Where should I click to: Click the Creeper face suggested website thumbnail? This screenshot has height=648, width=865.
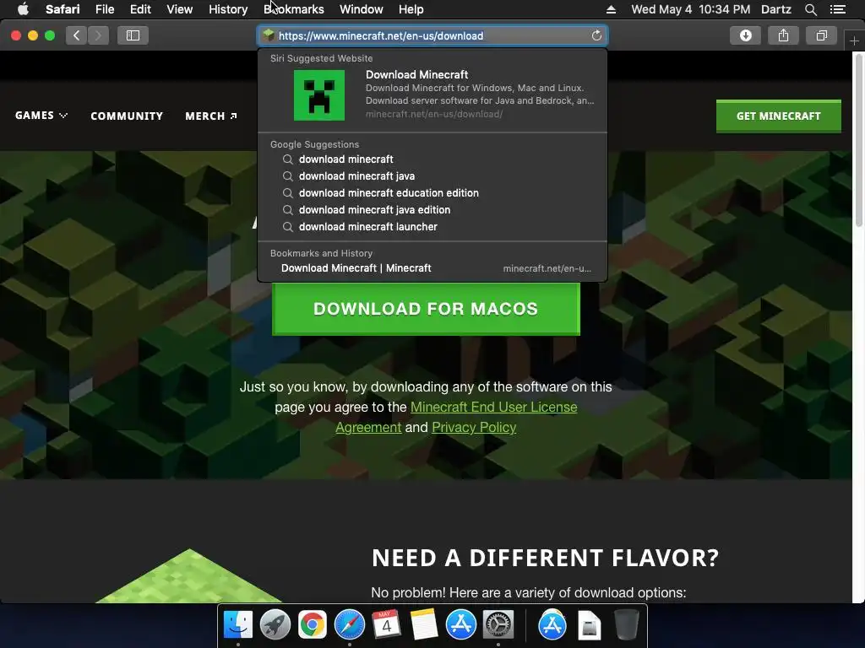318,94
